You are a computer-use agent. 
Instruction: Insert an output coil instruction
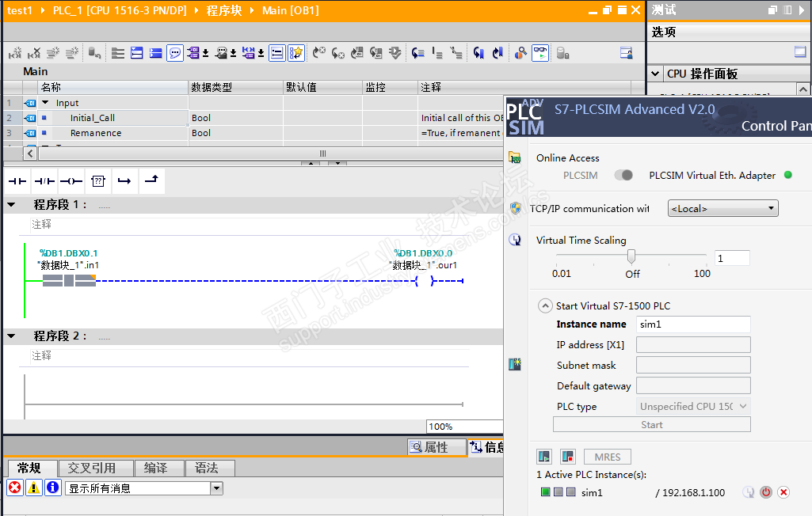pos(71,181)
